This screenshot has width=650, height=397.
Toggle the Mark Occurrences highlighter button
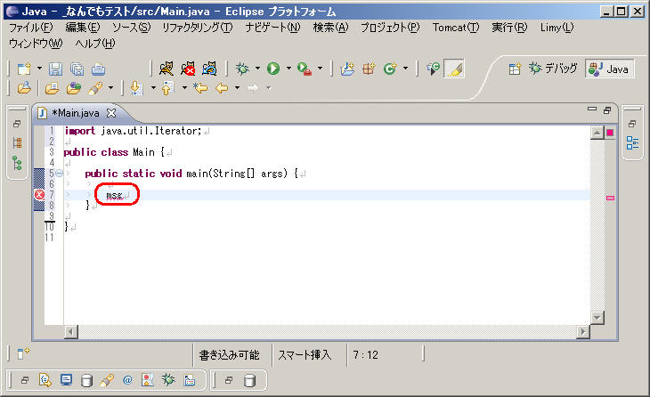coord(454,69)
